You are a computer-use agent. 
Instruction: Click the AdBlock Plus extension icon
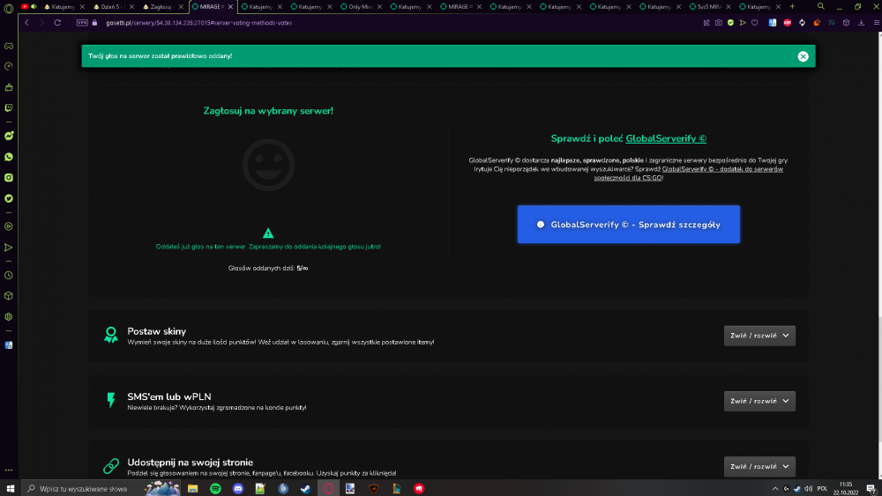(787, 23)
